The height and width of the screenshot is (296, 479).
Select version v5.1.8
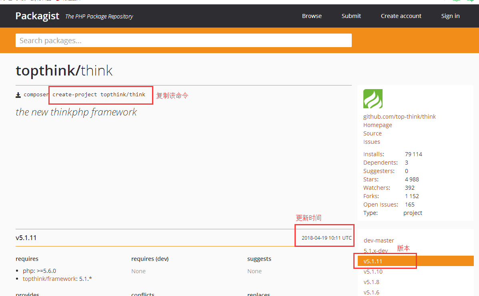[371, 282]
